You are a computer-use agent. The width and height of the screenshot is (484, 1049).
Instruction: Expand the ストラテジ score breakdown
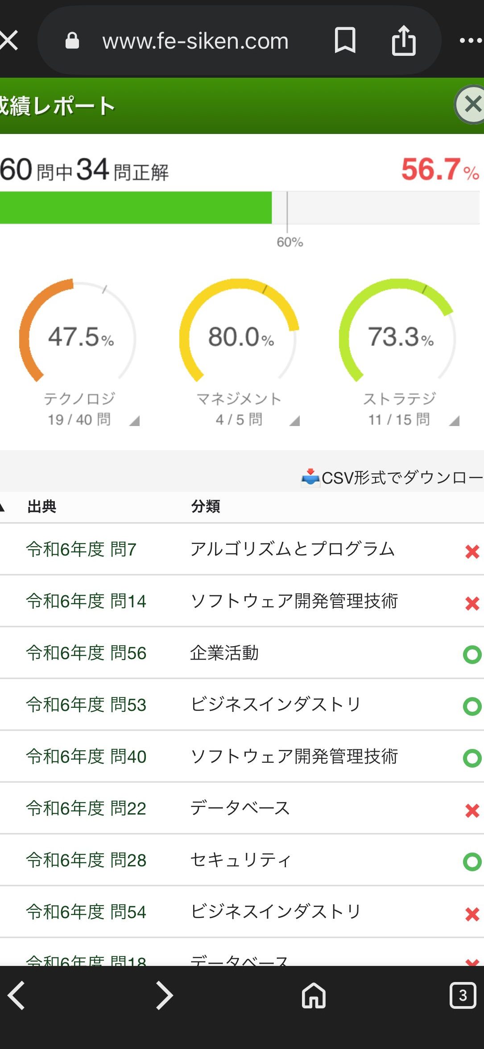[454, 421]
